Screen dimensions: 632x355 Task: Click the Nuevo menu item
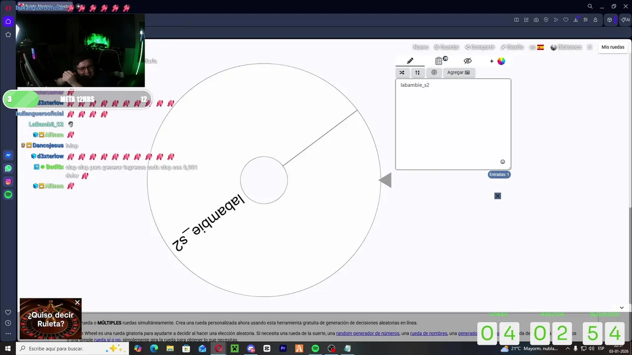click(421, 47)
